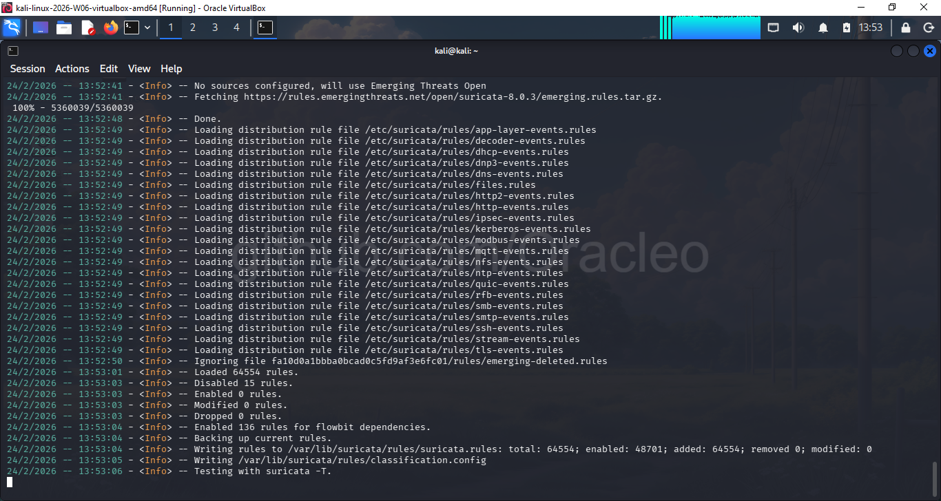Viewport: 941px width, 501px height.
Task: Open the Help menu
Action: point(172,69)
